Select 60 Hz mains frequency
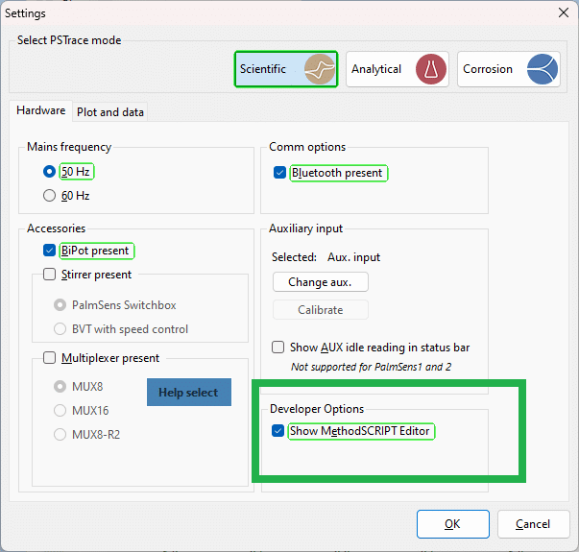579x552 pixels. tap(49, 195)
